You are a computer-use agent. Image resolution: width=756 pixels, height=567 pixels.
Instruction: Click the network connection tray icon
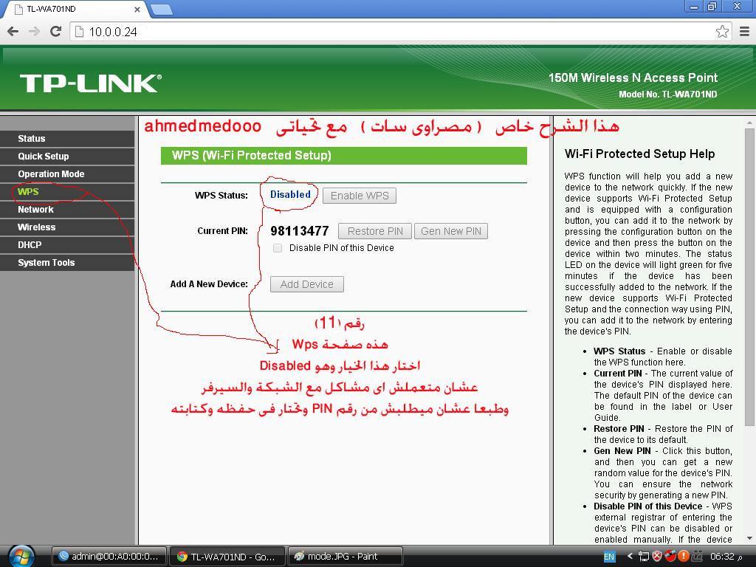tap(643, 557)
